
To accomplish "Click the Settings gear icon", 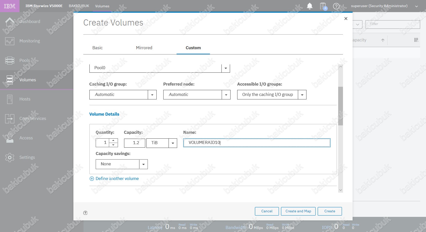I will [10, 158].
